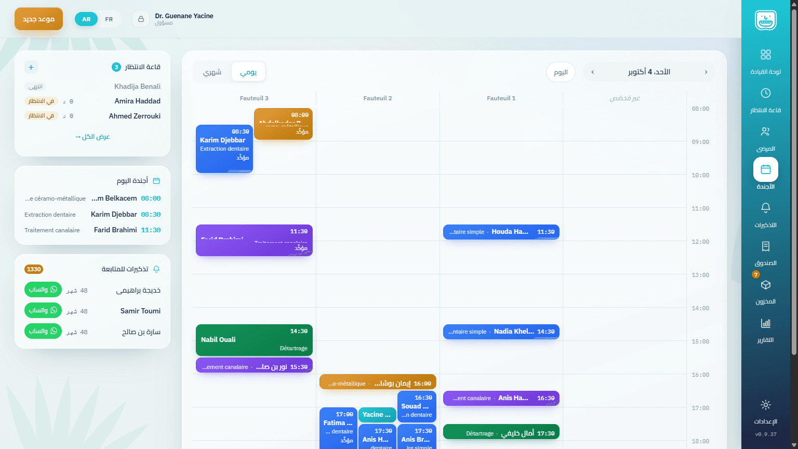Click the calendar icon beside أجندة اليوم
Screen dimensions: 798x449
(156, 181)
